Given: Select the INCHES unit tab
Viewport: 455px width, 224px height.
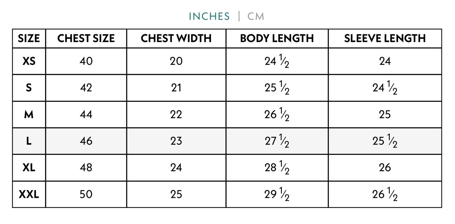Looking at the screenshot, I should 209,16.
